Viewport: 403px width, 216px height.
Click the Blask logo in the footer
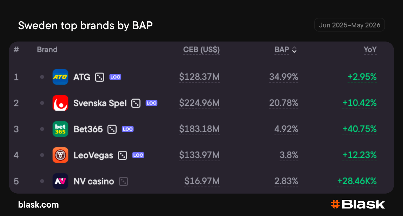click(358, 204)
